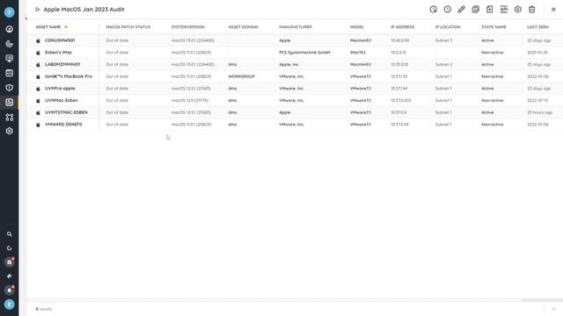This screenshot has width=563, height=316.
Task: Sort by Model column header
Action: click(x=357, y=27)
